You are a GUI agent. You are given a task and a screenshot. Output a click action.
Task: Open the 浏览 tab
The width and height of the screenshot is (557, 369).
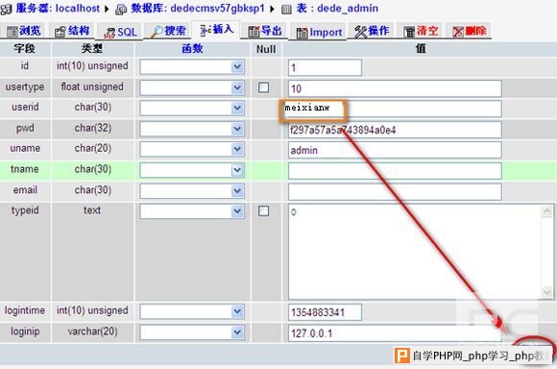24,32
